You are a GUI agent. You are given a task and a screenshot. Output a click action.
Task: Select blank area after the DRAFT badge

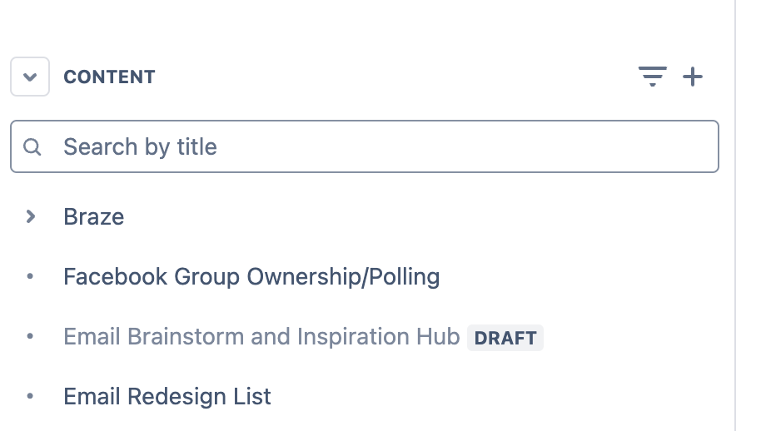[x=631, y=337]
